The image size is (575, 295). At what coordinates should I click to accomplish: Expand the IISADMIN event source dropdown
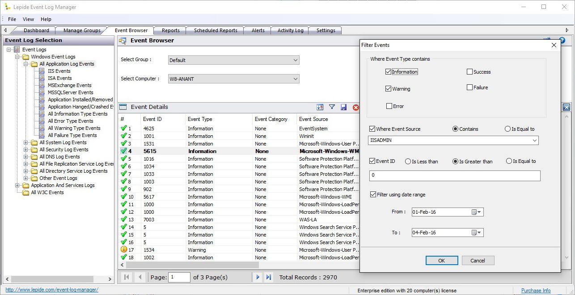click(535, 141)
